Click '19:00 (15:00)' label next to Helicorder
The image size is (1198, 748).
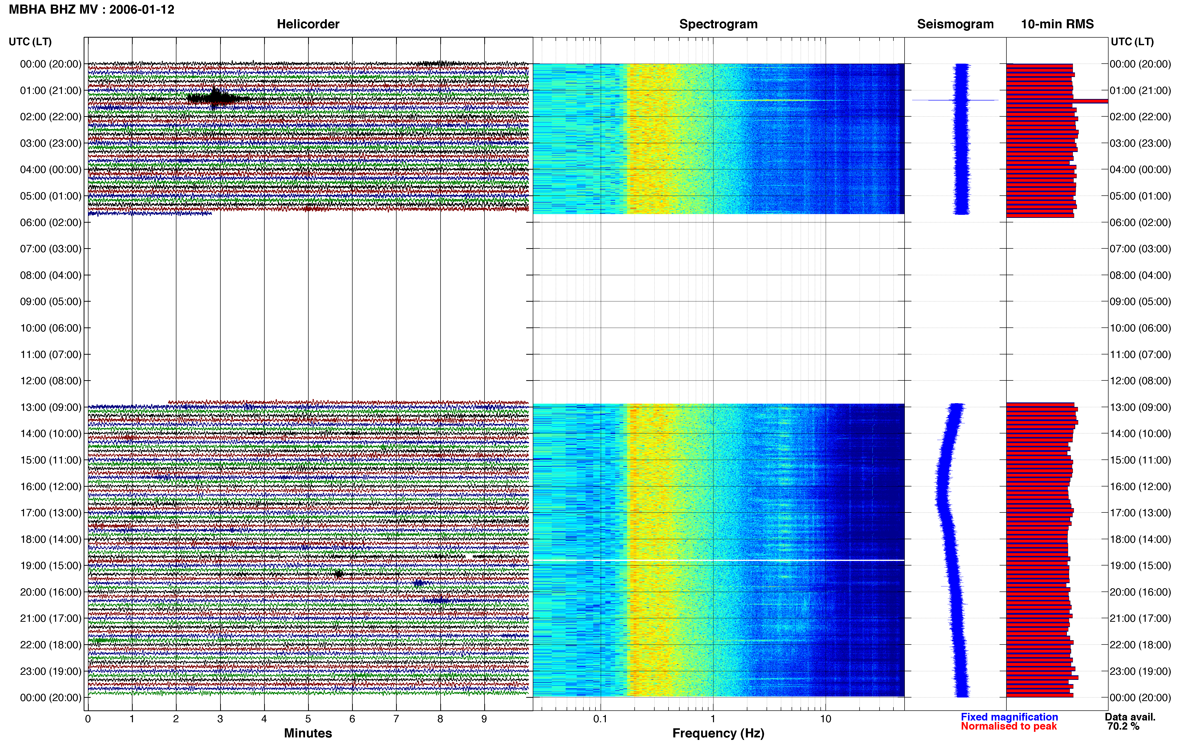(x=51, y=565)
